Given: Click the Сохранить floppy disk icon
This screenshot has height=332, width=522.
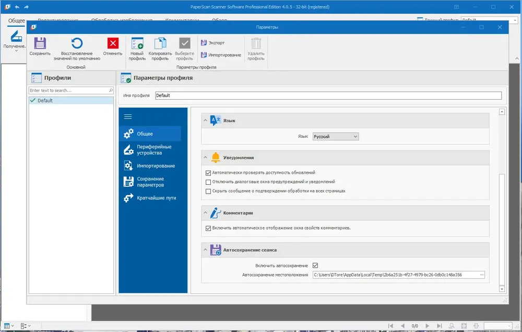Looking at the screenshot, I should point(40,43).
